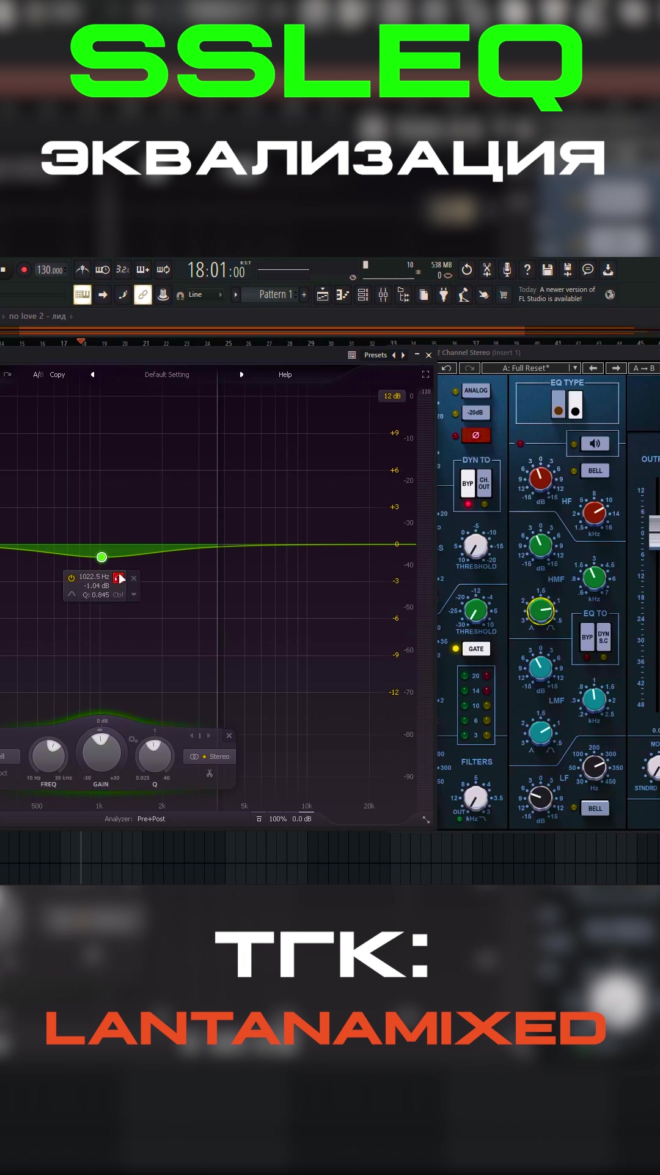660x1175 pixels.
Task: Open the mixer window icon
Action: (x=383, y=295)
